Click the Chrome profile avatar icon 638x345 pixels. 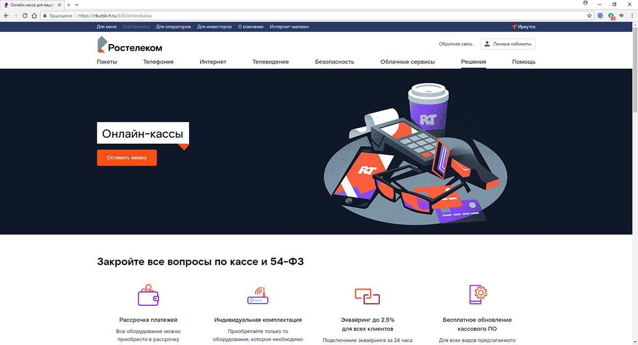(x=585, y=3)
